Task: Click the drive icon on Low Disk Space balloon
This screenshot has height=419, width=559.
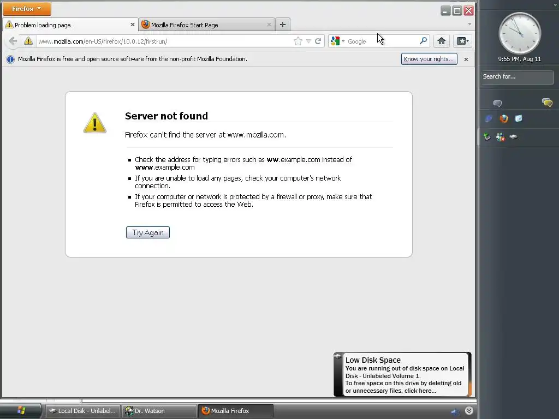Action: pos(337,356)
